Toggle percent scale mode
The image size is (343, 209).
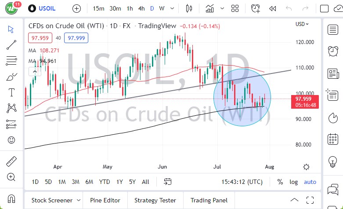pos(280,182)
